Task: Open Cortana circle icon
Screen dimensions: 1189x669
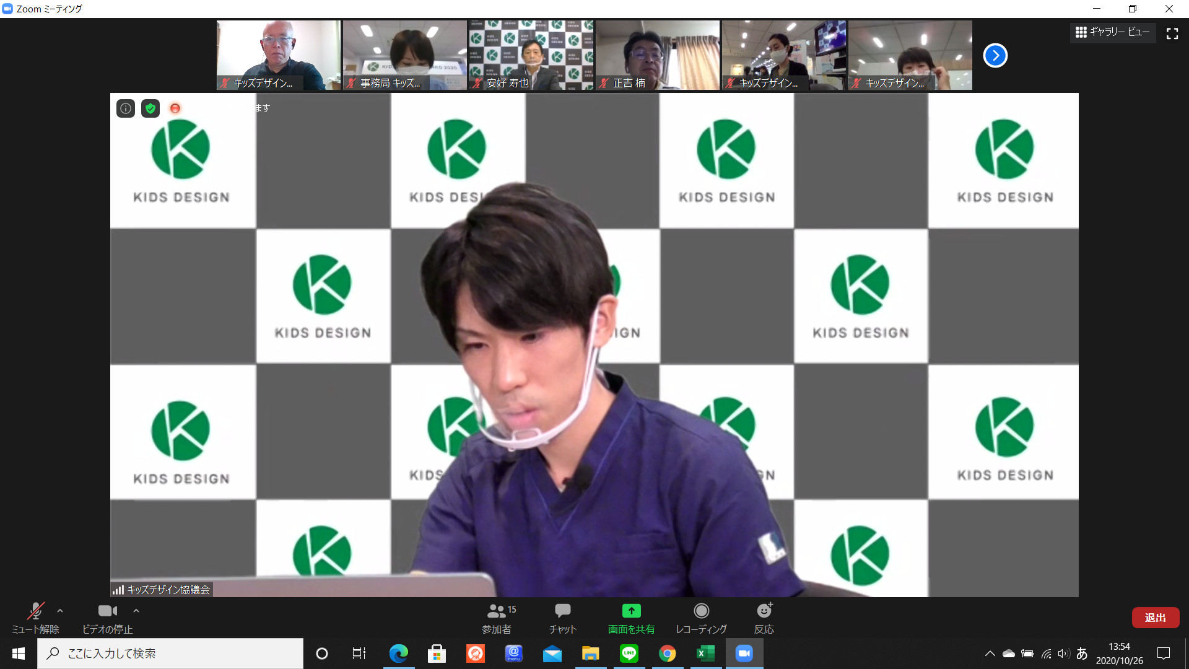Action: coord(322,654)
